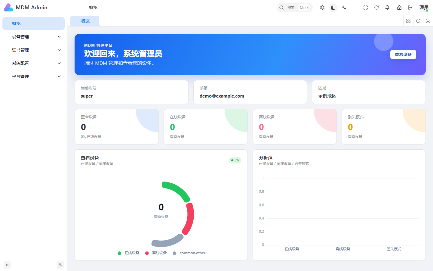Toggle dark mode moon icon
This screenshot has height=271, width=433.
[333, 8]
